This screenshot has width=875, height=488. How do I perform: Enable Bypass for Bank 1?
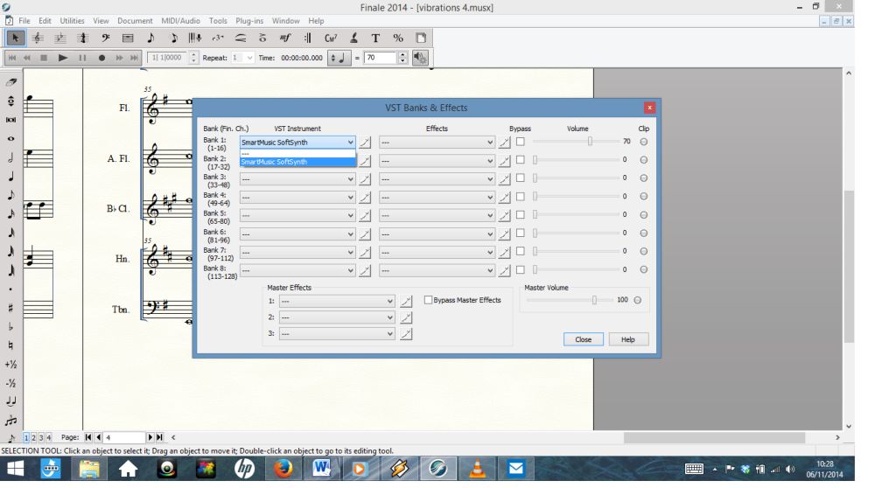[521, 142]
